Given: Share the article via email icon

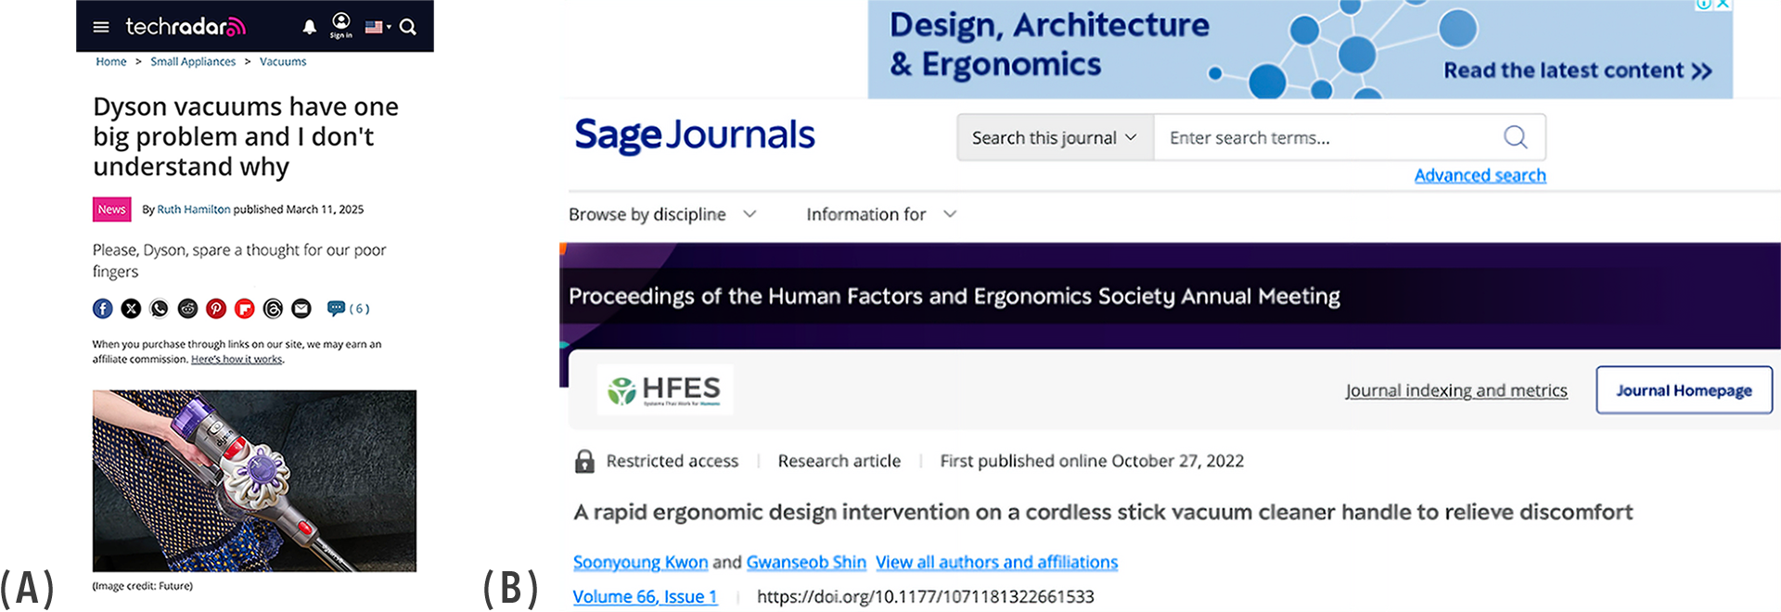Looking at the screenshot, I should pos(301,309).
